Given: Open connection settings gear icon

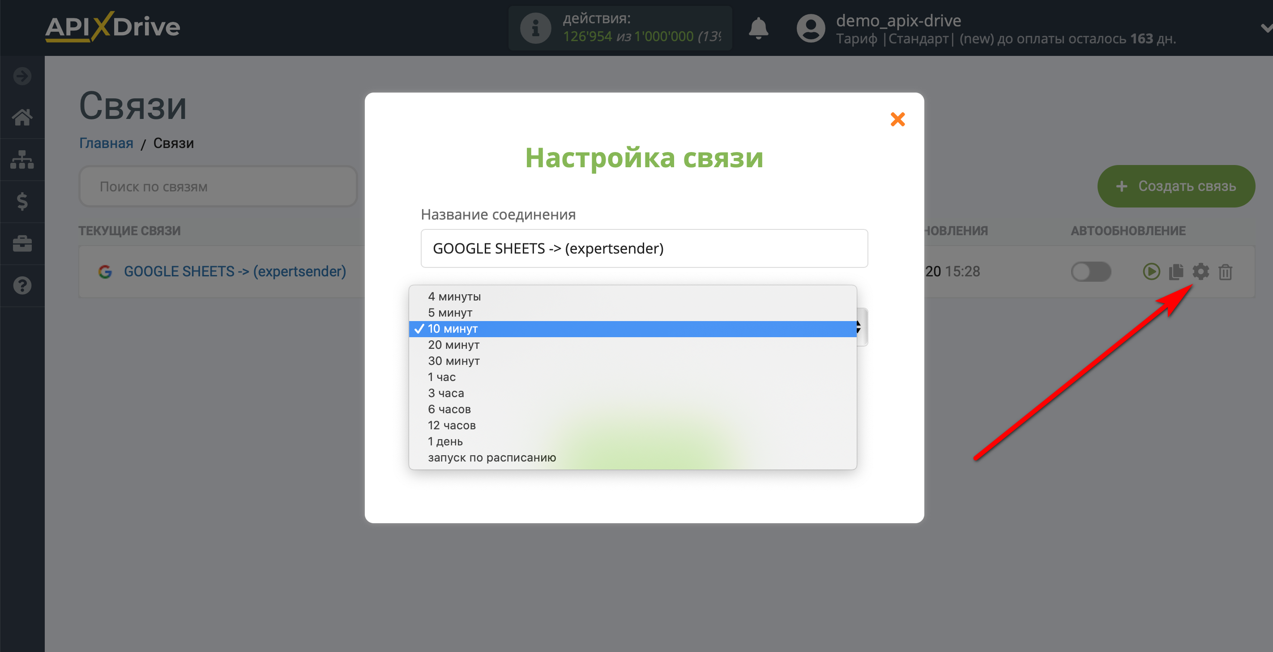Looking at the screenshot, I should tap(1200, 271).
